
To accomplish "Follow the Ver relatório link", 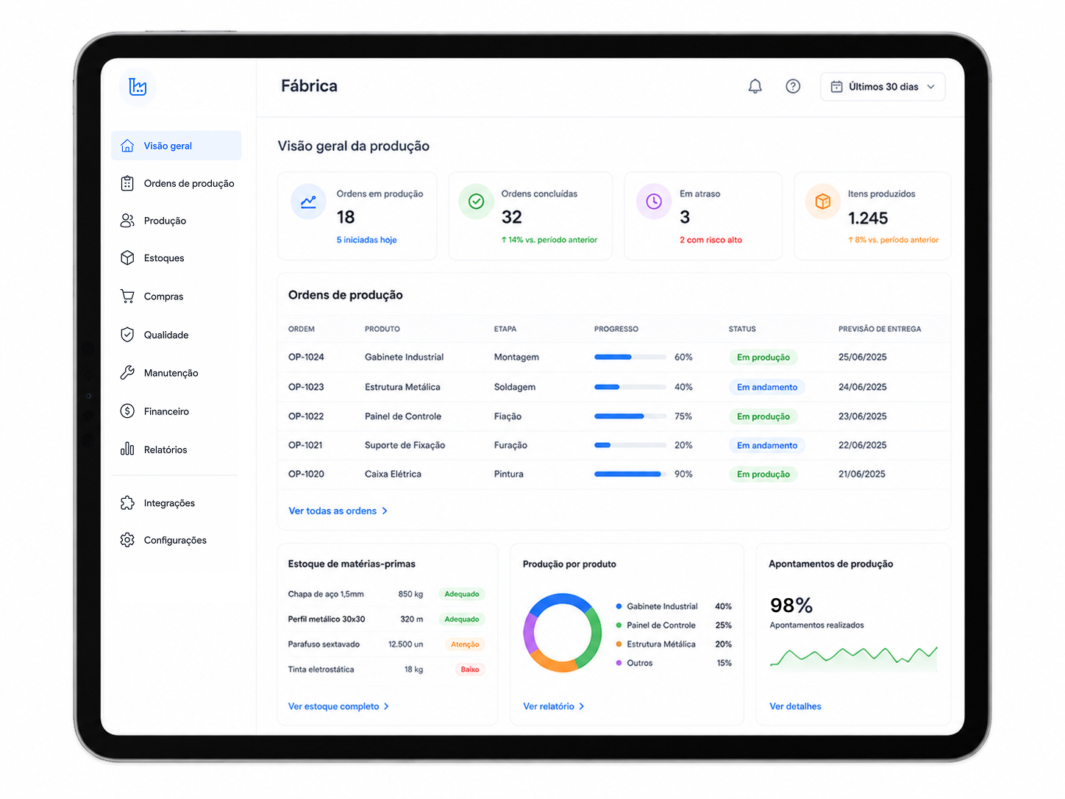I will pos(554,706).
